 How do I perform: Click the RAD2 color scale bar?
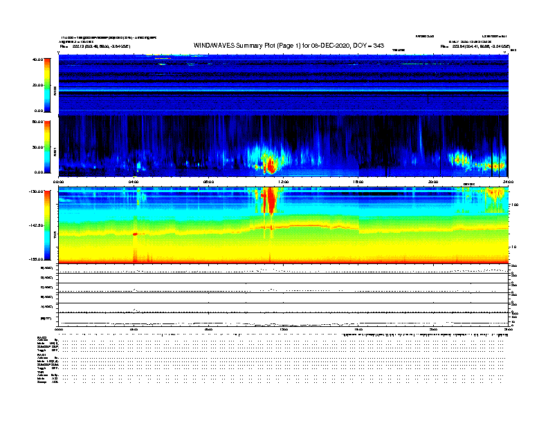(x=47, y=85)
